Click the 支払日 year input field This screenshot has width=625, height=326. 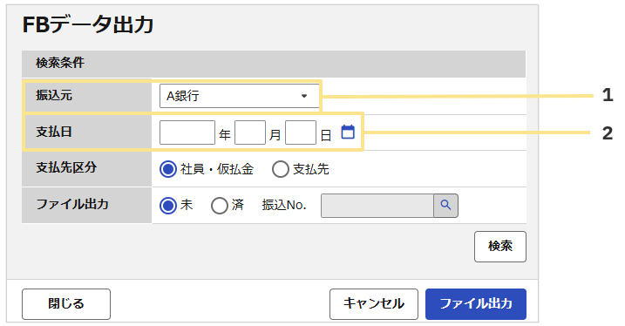[187, 132]
